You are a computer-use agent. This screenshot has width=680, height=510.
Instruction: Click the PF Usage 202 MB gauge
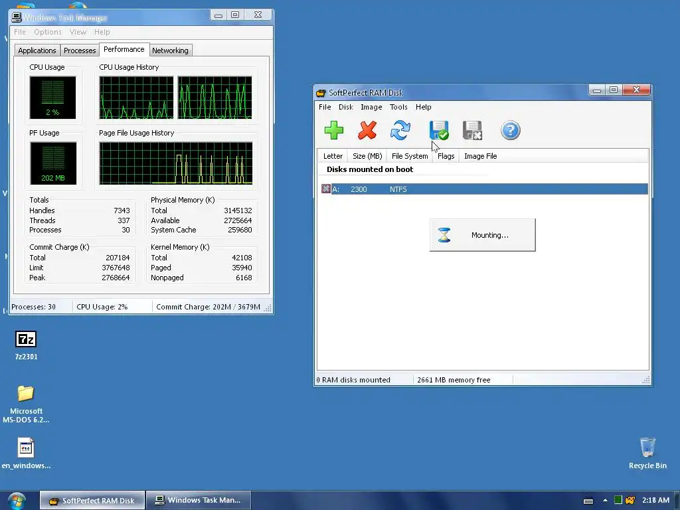click(x=53, y=163)
